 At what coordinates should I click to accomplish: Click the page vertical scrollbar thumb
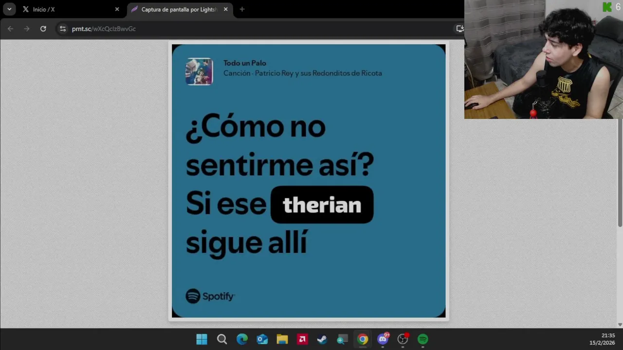pyautogui.click(x=620, y=173)
